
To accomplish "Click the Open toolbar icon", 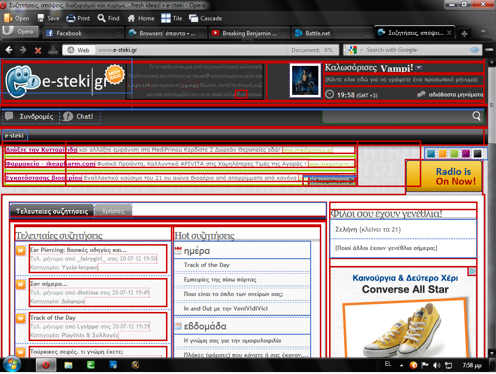I will pos(8,18).
